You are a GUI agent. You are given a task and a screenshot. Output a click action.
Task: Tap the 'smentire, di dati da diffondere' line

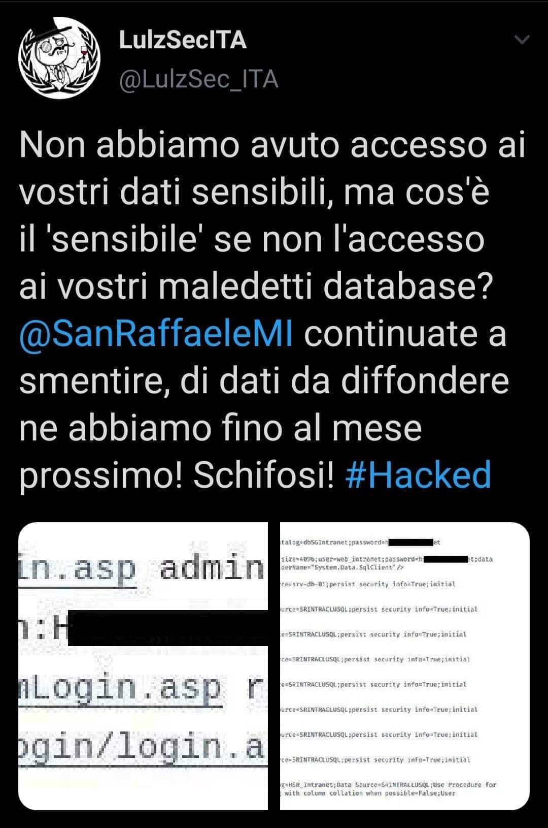pyautogui.click(x=264, y=381)
